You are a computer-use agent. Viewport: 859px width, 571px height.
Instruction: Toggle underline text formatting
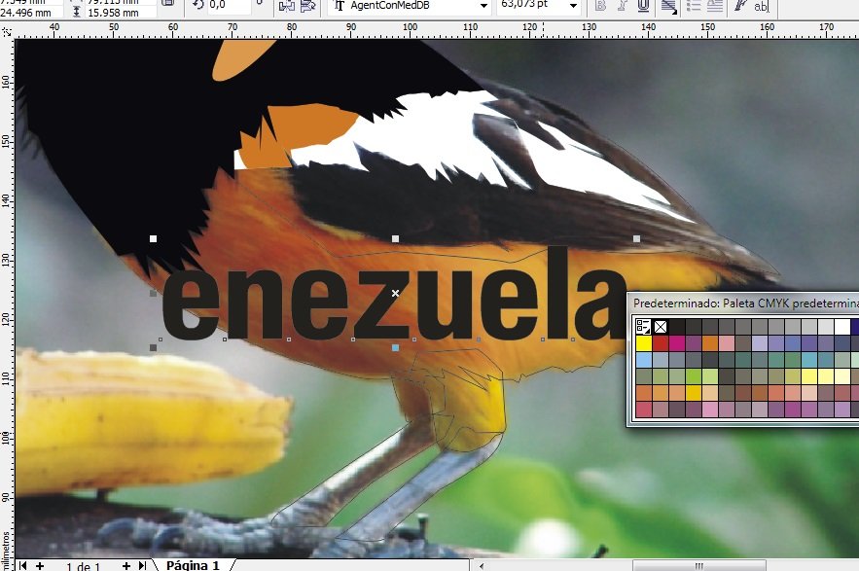pyautogui.click(x=644, y=6)
